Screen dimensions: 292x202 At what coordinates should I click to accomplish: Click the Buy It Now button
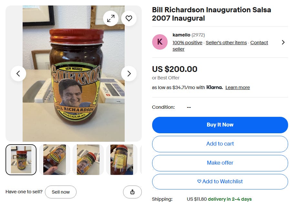pos(220,125)
